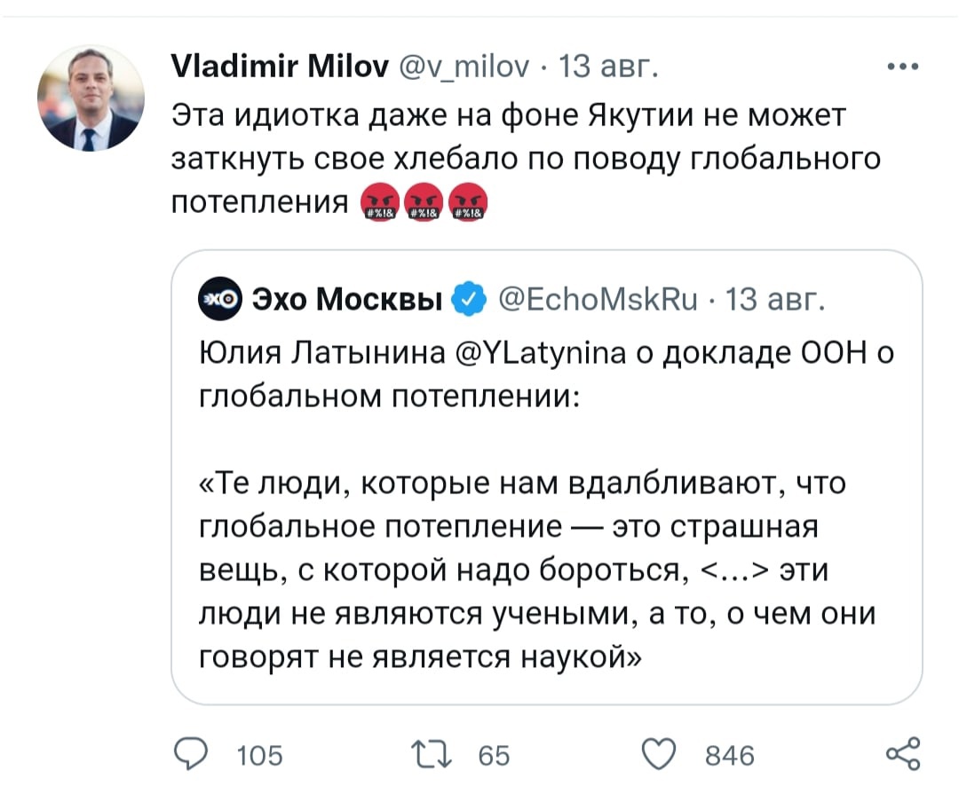Click the first angry cursing emoji
The height and width of the screenshot is (794, 959).
point(379,202)
